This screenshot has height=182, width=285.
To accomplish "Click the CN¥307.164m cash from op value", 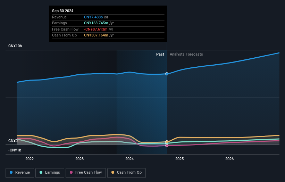I will point(96,35).
